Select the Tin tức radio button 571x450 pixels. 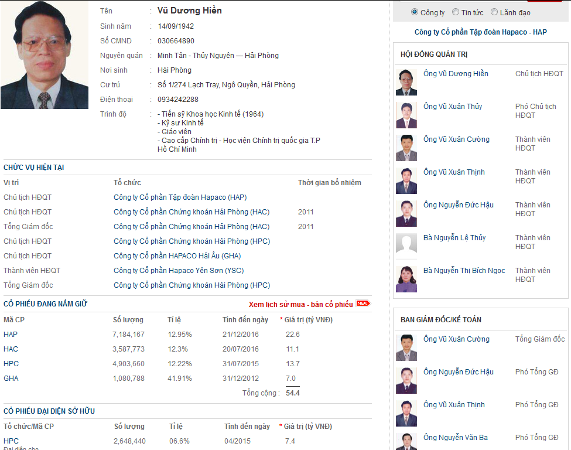point(455,12)
